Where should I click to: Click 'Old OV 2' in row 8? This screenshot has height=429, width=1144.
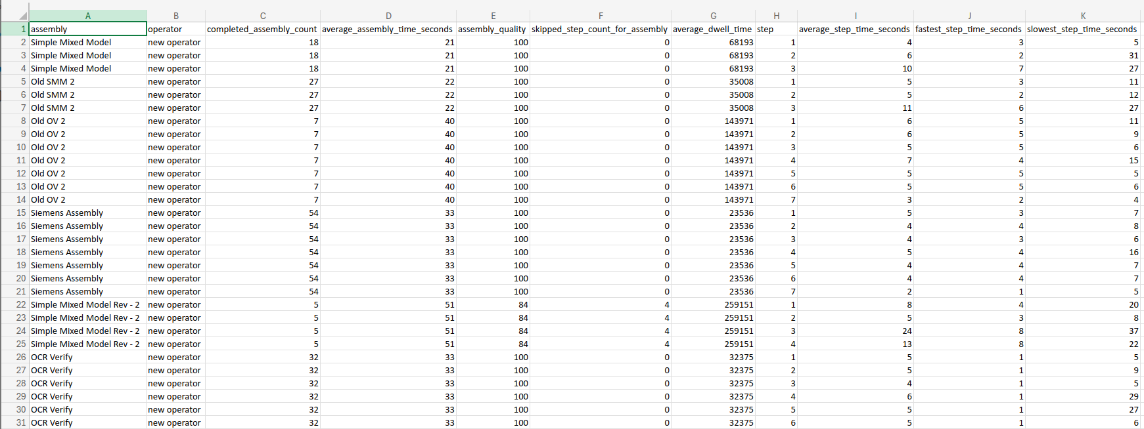pos(48,121)
